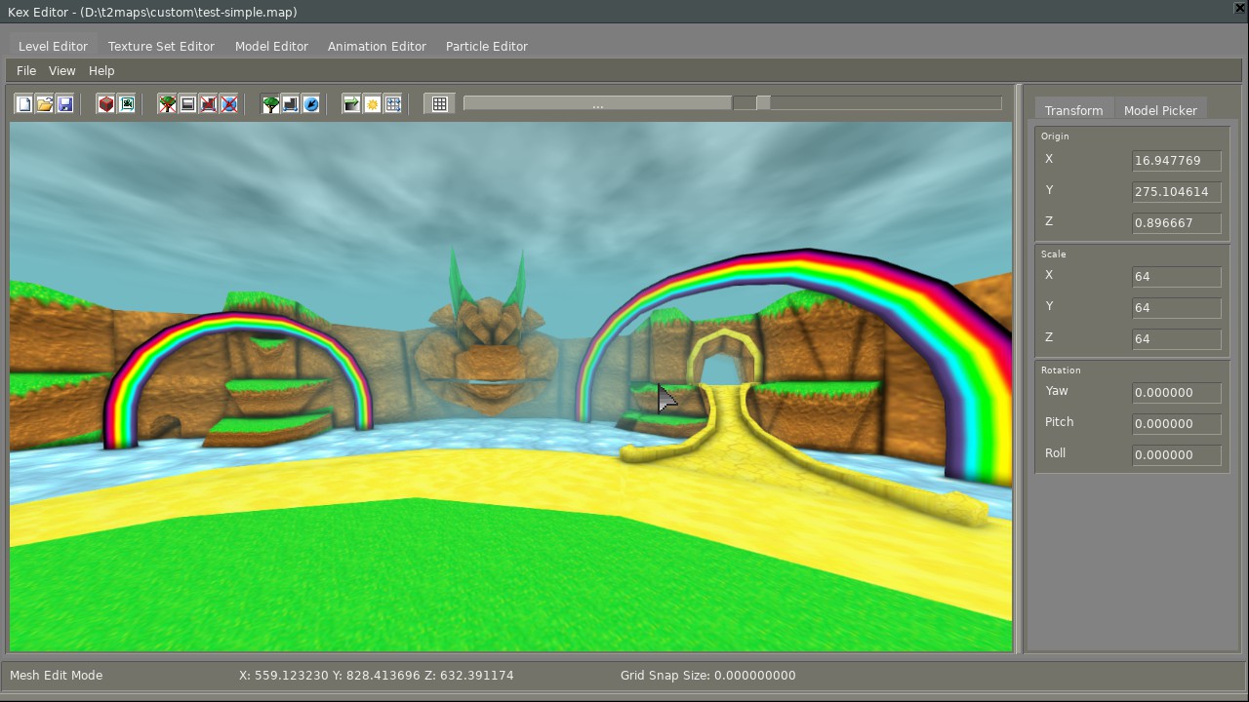The height and width of the screenshot is (702, 1249).
Task: Open the View menu
Action: [61, 71]
